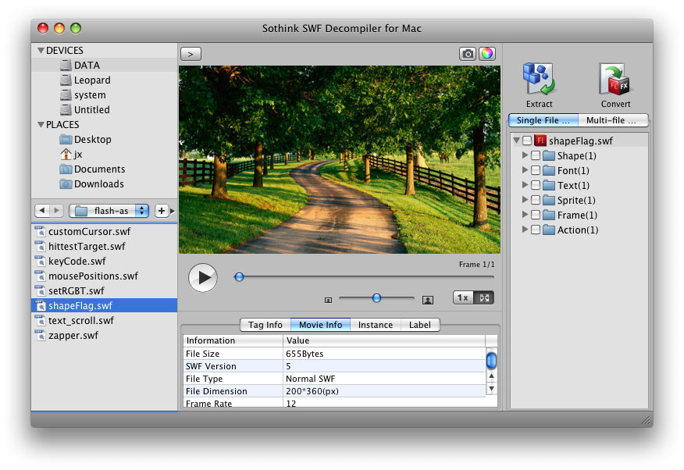Switch to the Movie Info tab

(x=320, y=325)
